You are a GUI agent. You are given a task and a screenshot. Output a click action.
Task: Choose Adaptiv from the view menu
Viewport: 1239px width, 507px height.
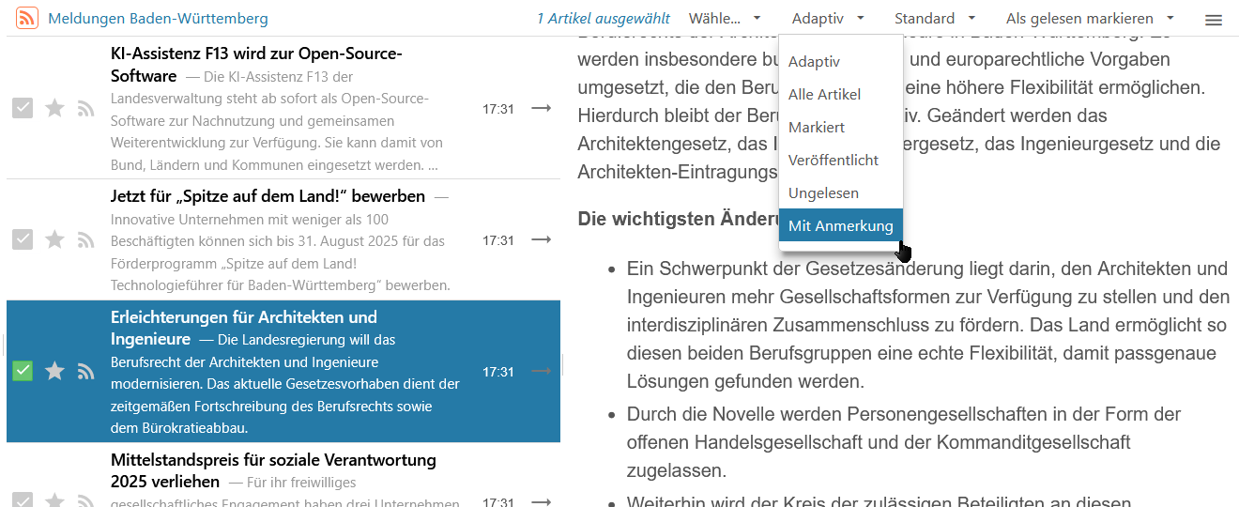[841, 61]
